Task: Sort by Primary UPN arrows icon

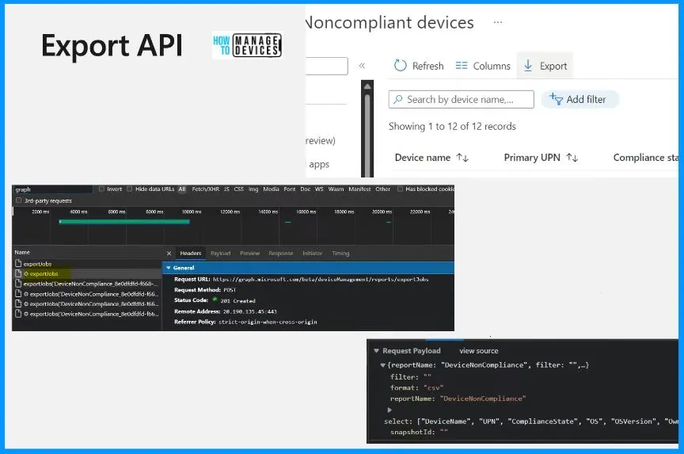Action: tap(572, 158)
